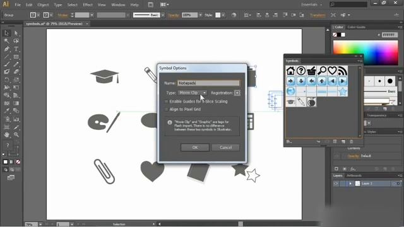Open the Symbol Libraries menu icon
Viewport: 404px width, 227px height.
coord(289,141)
